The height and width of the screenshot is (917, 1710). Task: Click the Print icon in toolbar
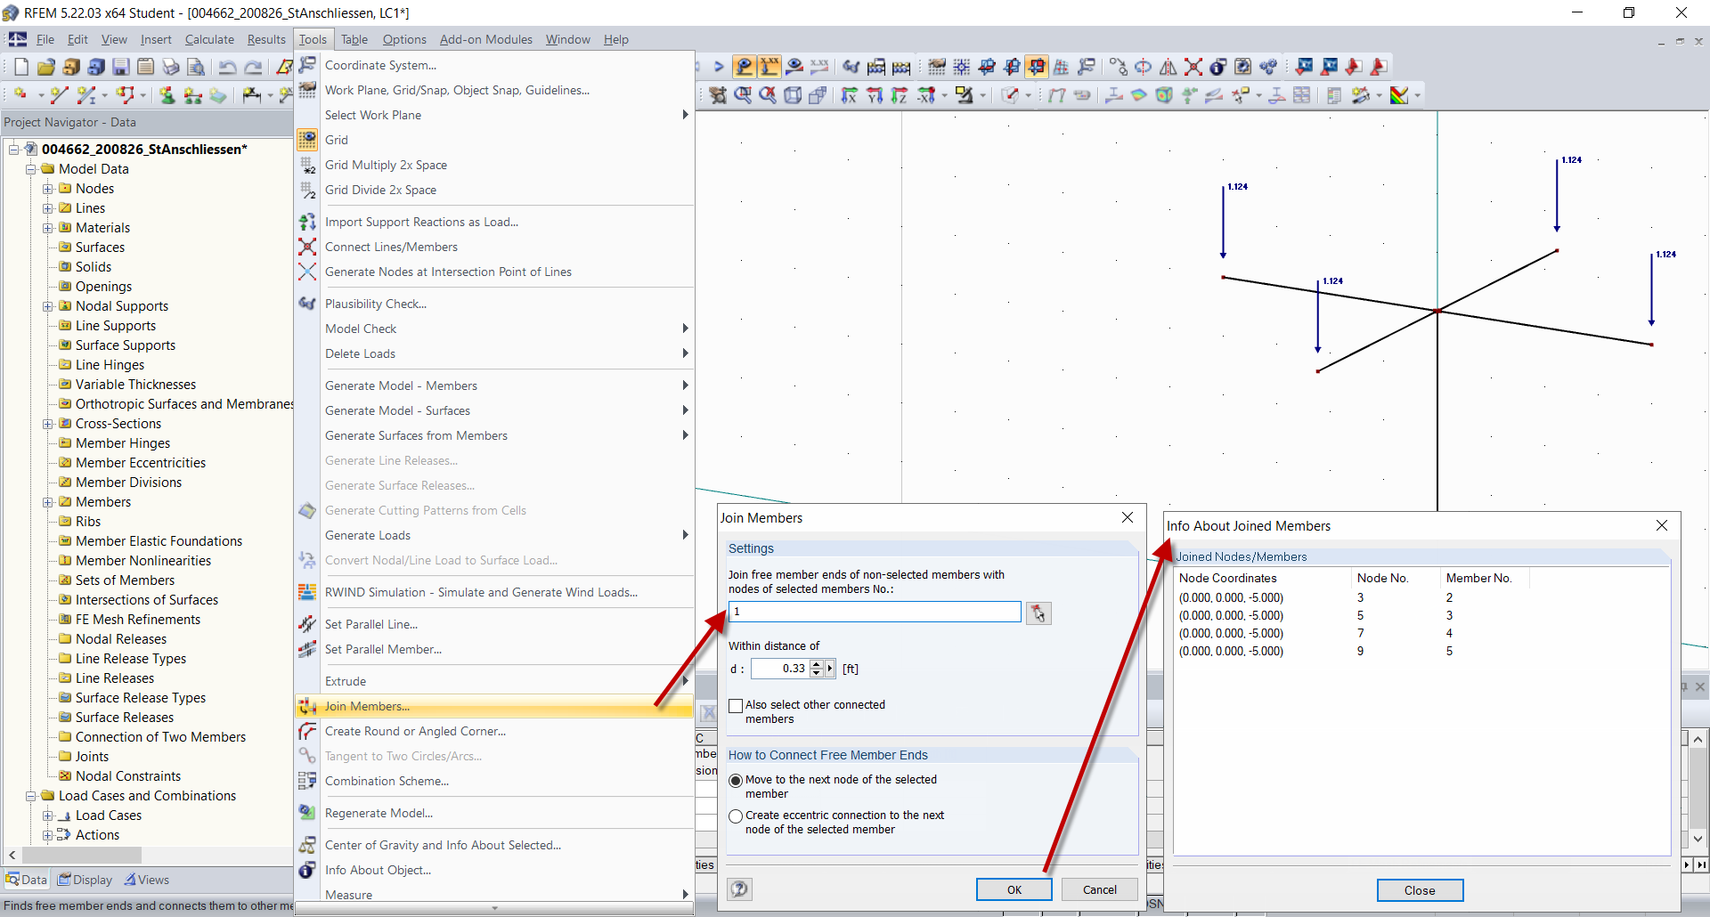click(171, 67)
